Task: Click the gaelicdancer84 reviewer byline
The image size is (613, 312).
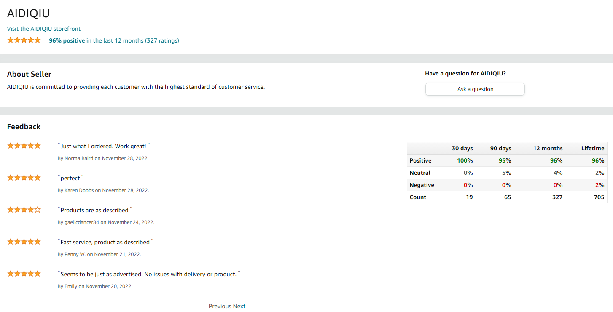Action: click(106, 222)
